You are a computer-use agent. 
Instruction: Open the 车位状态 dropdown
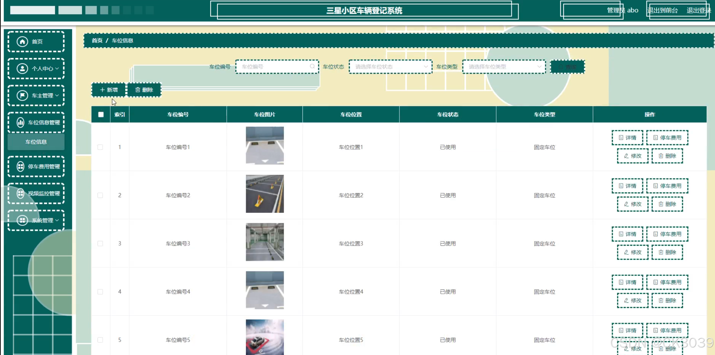click(x=390, y=67)
